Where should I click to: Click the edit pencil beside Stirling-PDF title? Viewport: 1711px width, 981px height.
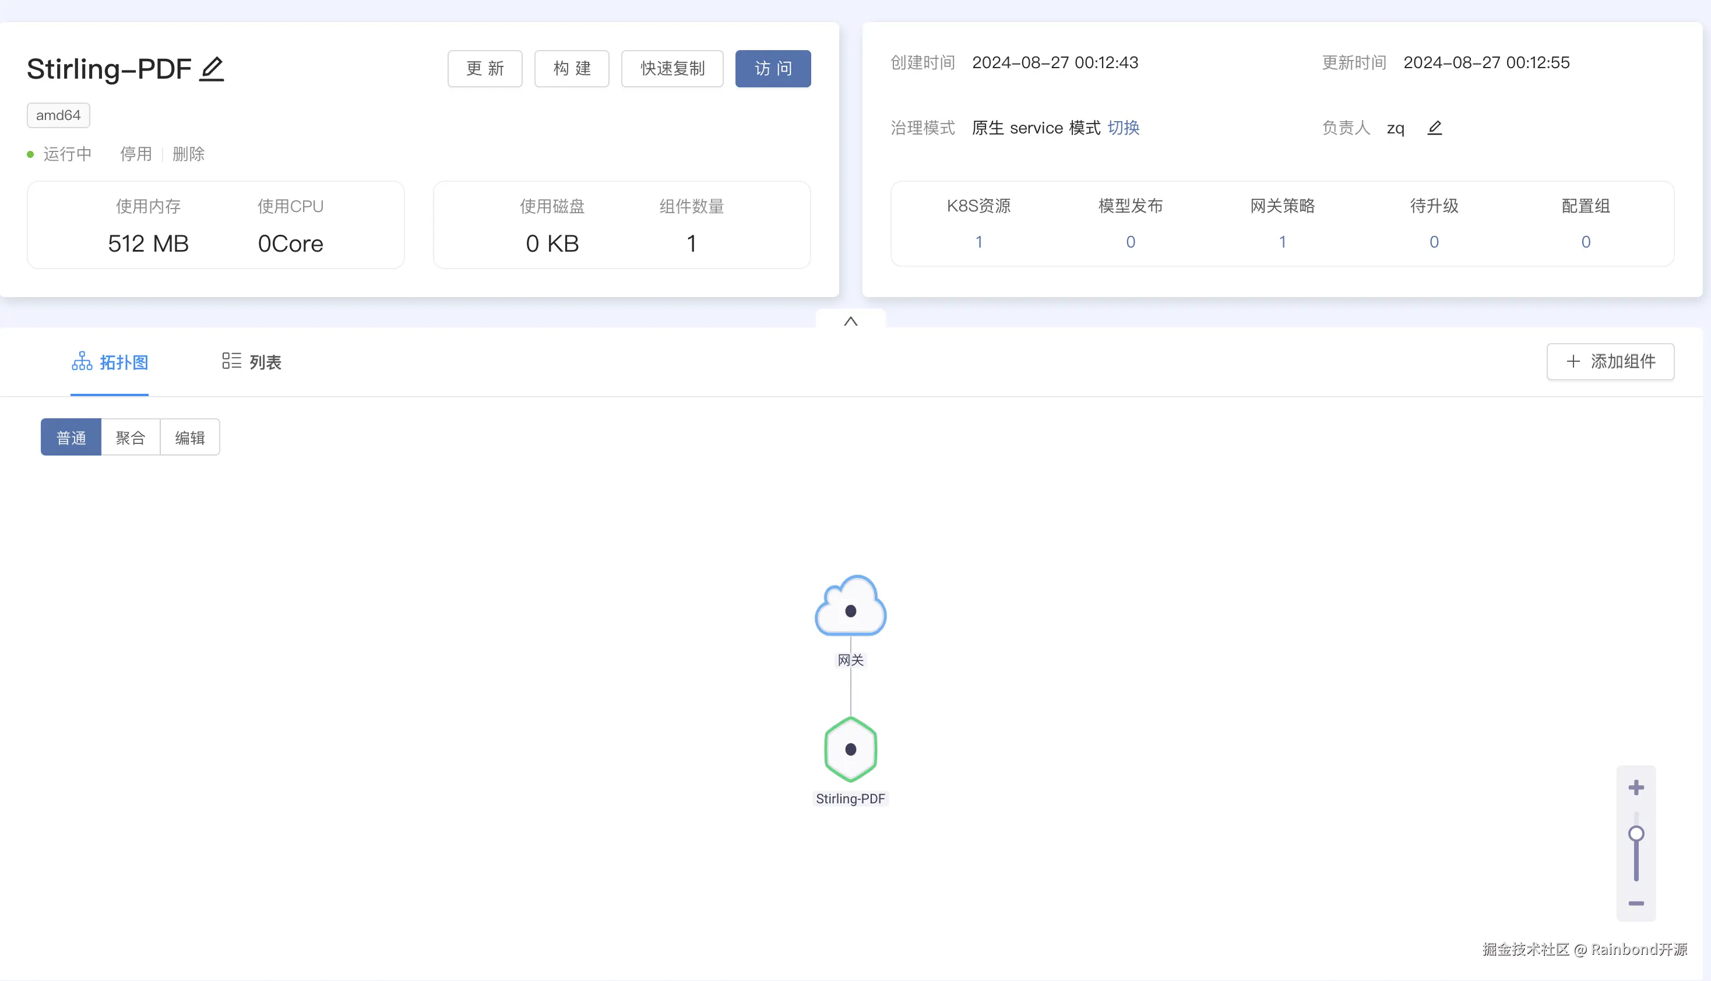tap(212, 69)
